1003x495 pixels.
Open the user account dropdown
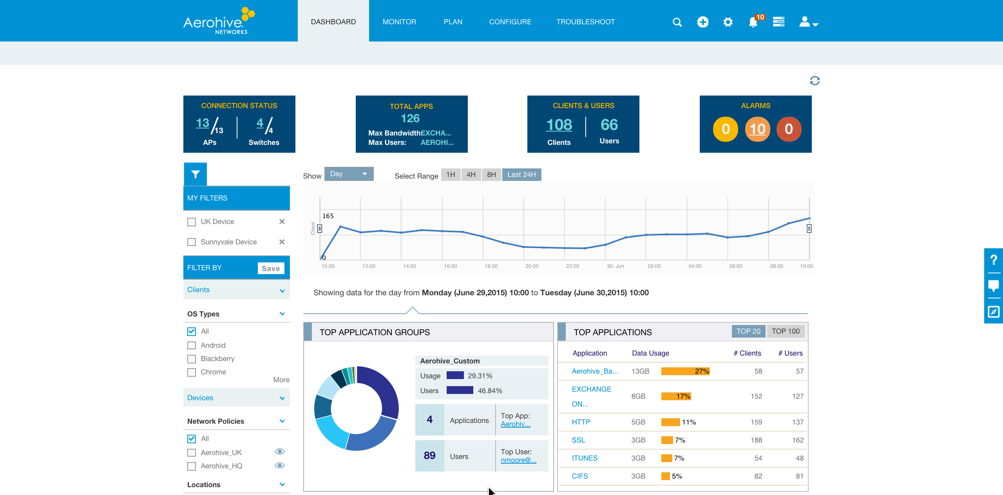pos(809,22)
